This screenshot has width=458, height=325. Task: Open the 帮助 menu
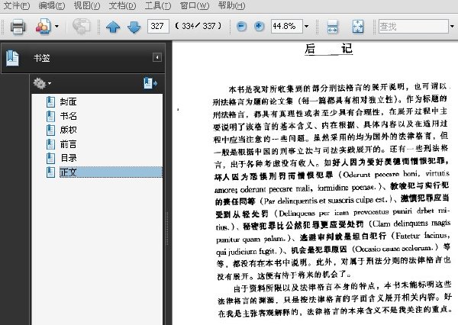pos(231,5)
